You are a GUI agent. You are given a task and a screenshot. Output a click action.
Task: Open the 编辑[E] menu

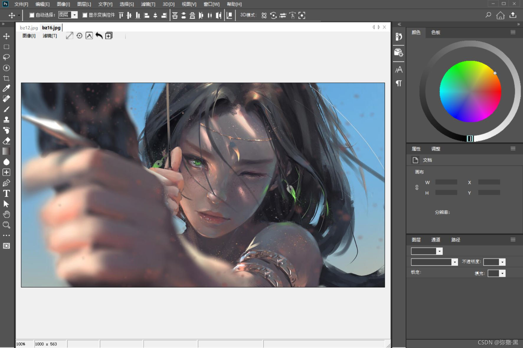[42, 4]
